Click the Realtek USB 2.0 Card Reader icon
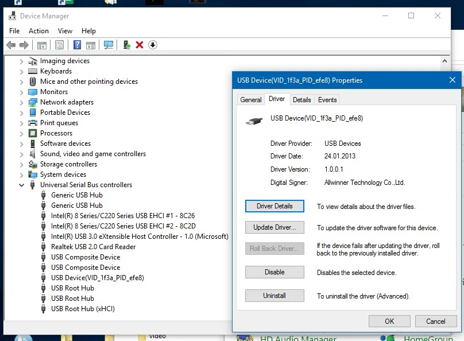The image size is (464, 341). [44, 247]
